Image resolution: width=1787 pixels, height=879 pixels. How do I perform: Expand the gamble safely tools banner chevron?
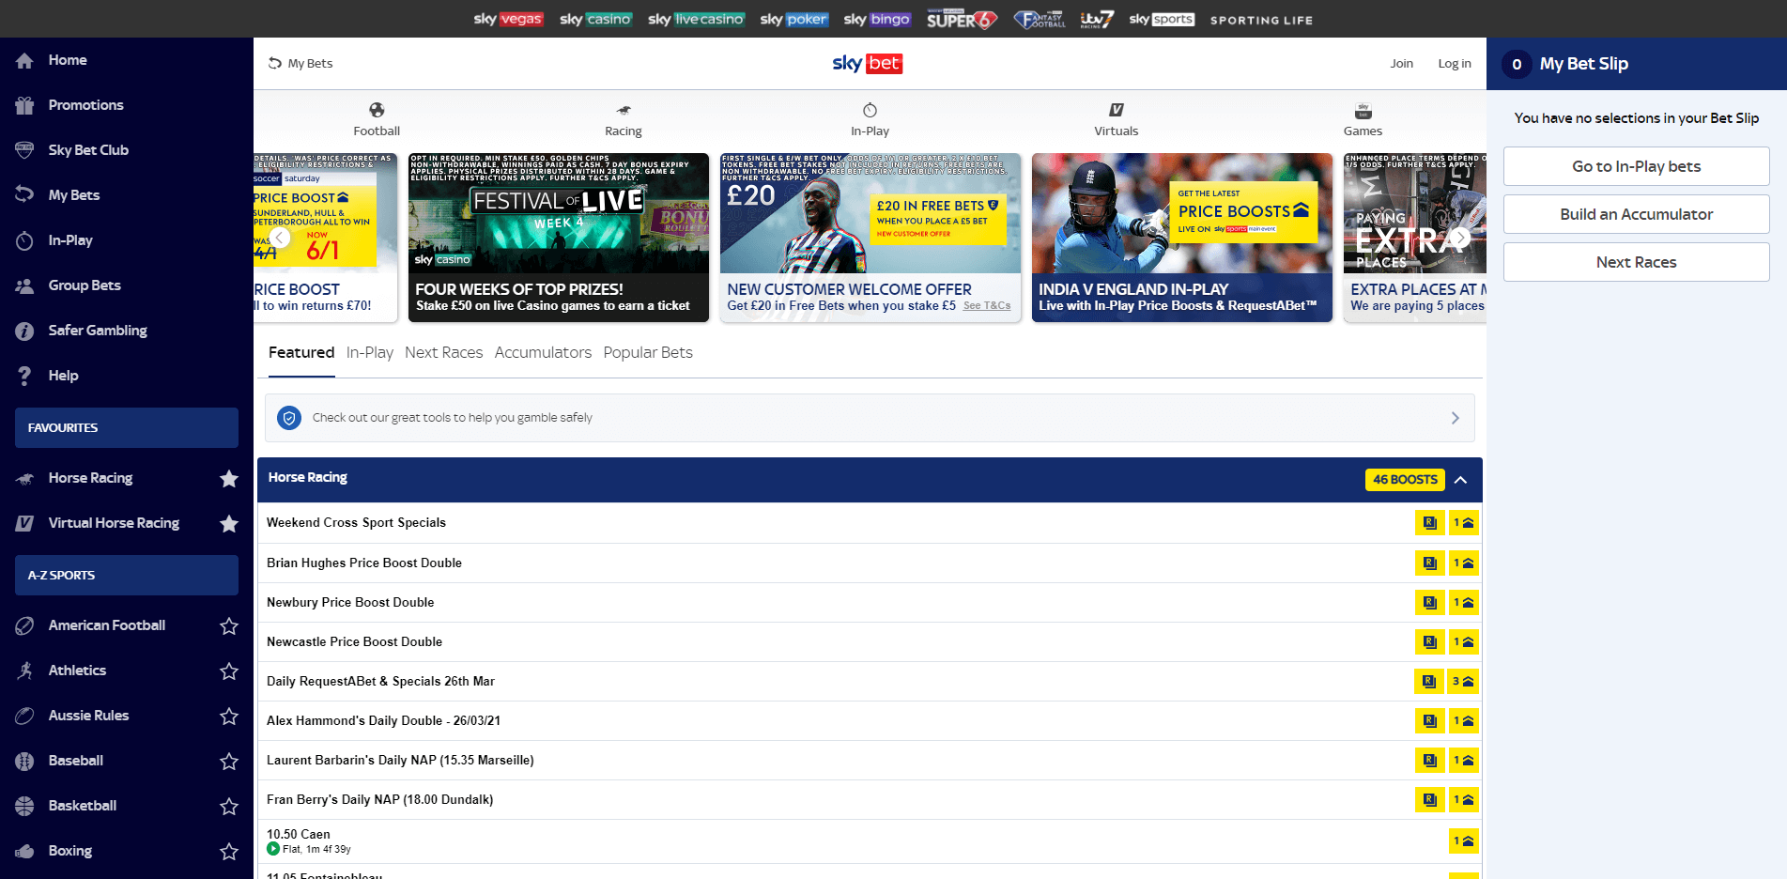pyautogui.click(x=1455, y=417)
